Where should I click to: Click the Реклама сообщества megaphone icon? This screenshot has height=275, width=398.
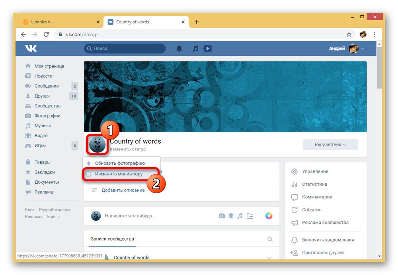[x=295, y=223]
